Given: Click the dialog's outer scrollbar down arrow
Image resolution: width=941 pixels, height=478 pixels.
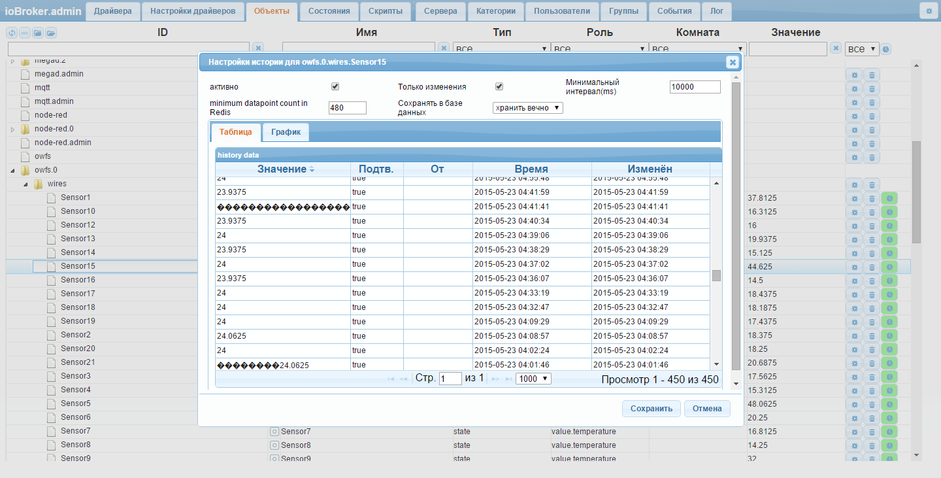Looking at the screenshot, I should point(736,384).
